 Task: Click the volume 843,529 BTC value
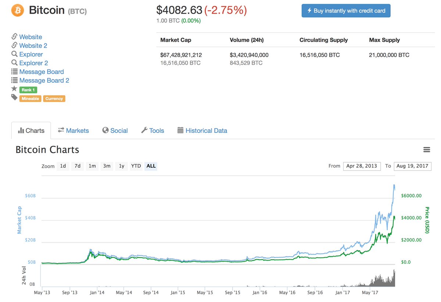click(x=246, y=63)
